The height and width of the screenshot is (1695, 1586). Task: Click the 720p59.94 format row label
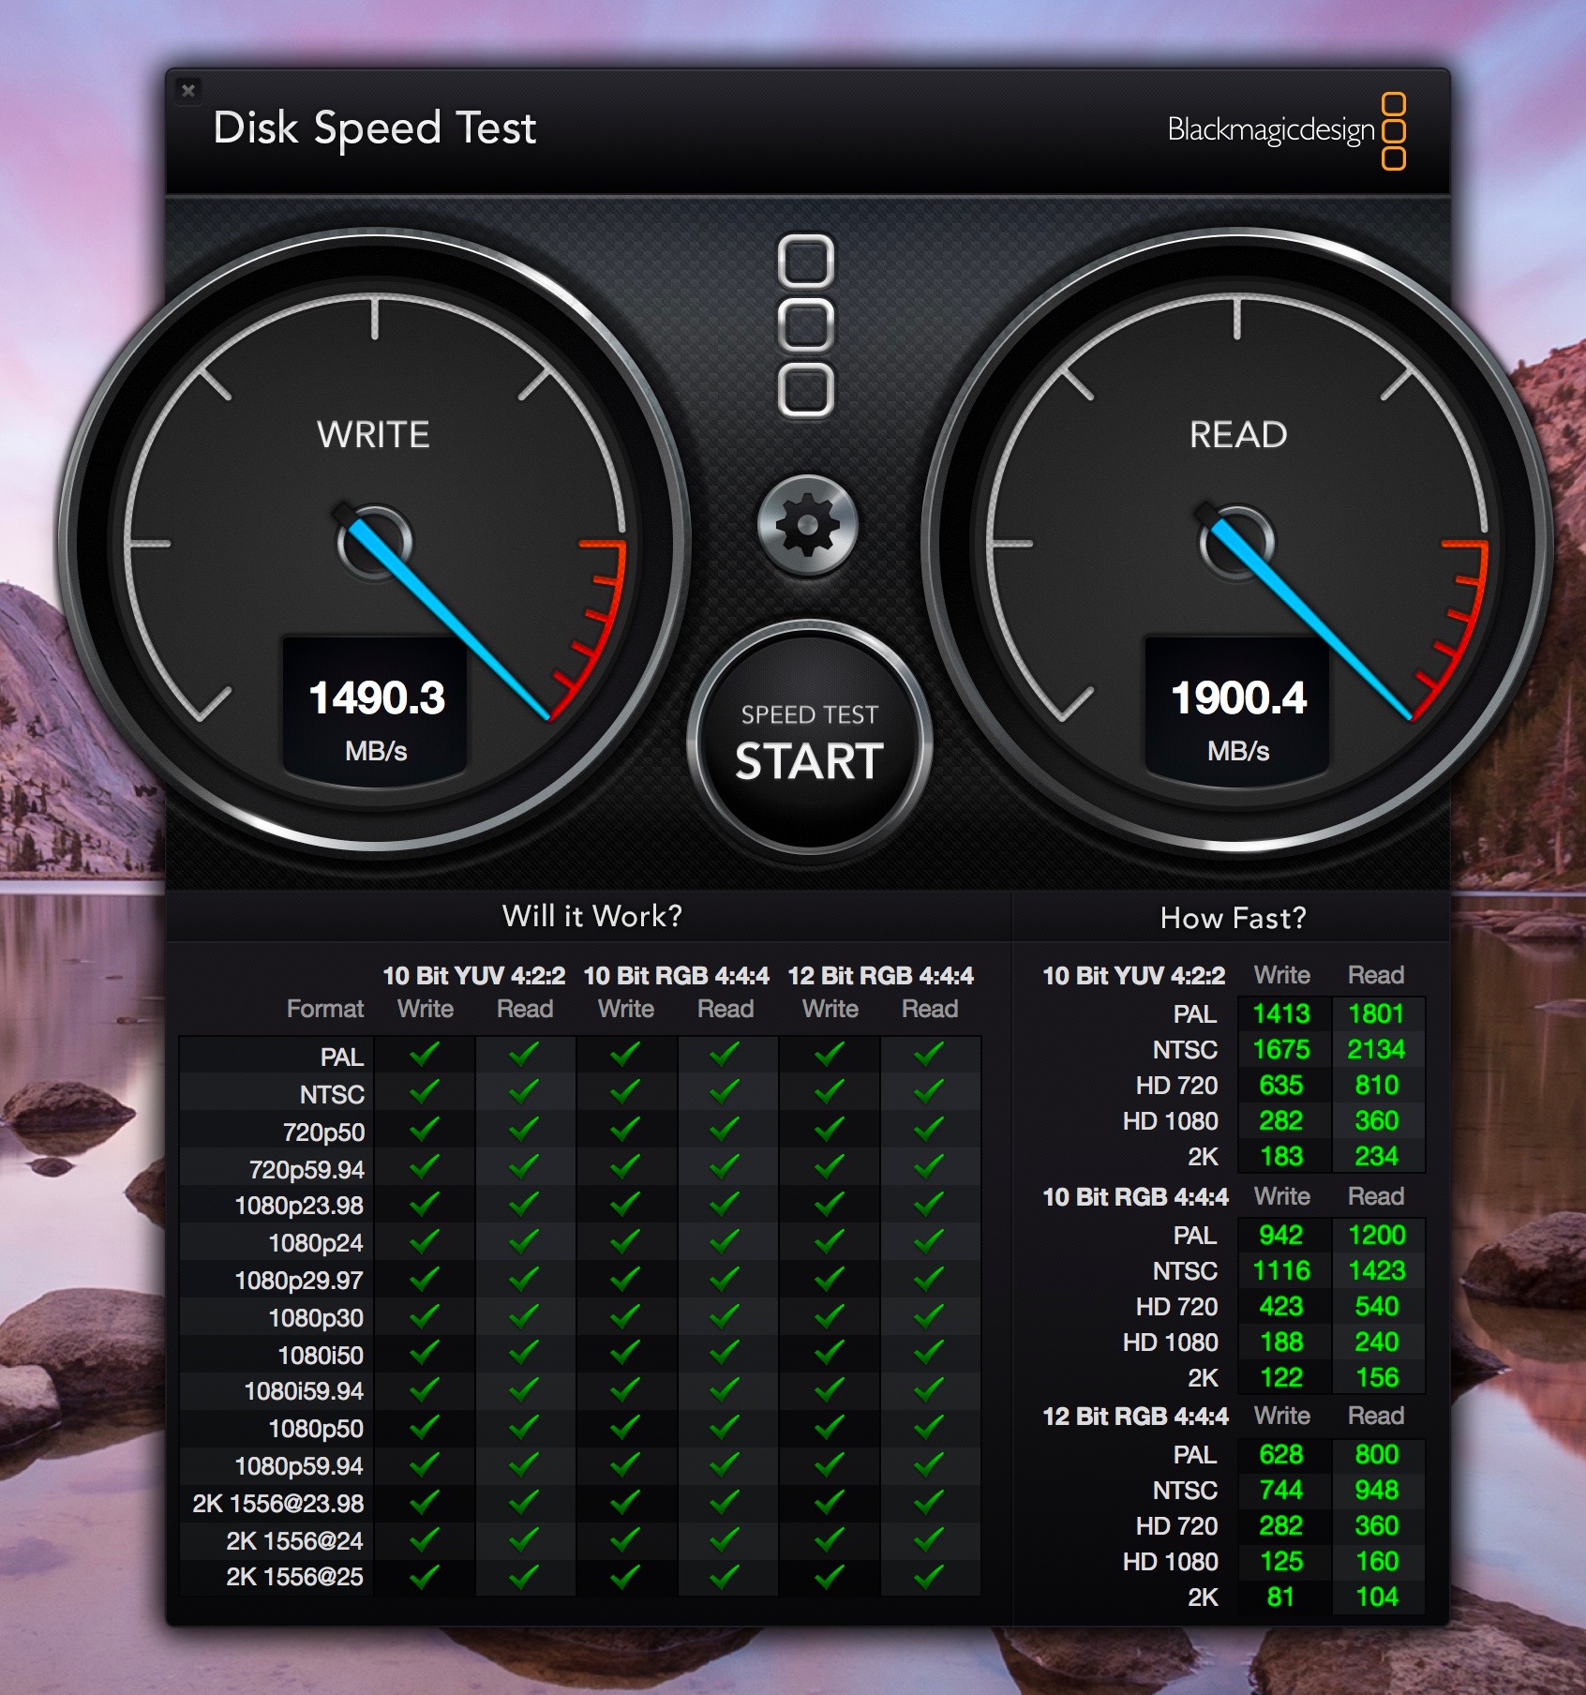pos(307,1169)
